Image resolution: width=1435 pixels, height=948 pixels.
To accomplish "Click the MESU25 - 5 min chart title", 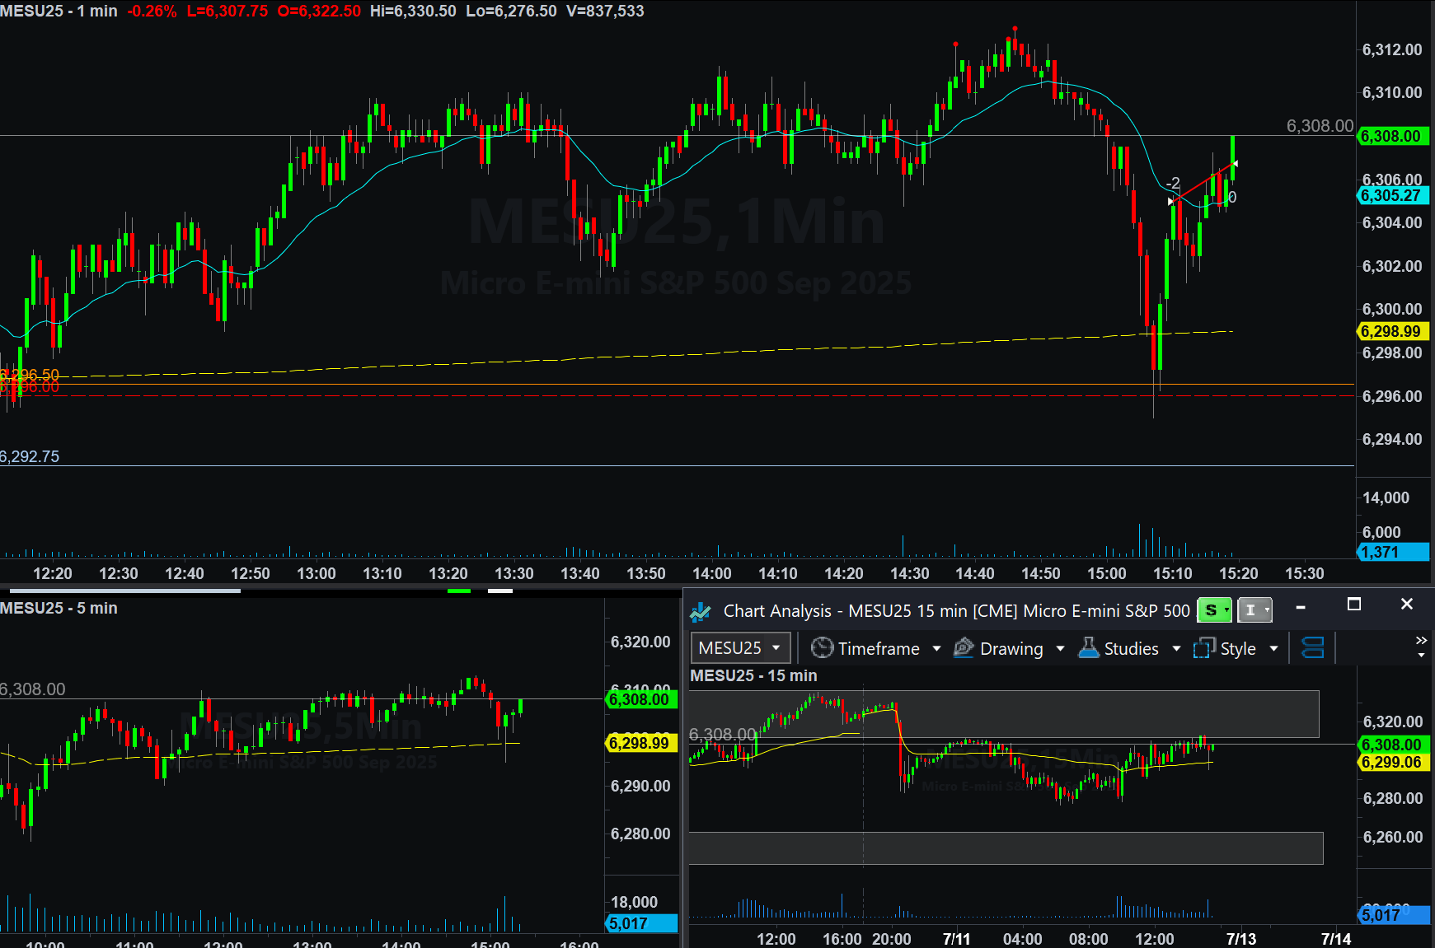I will (x=59, y=608).
